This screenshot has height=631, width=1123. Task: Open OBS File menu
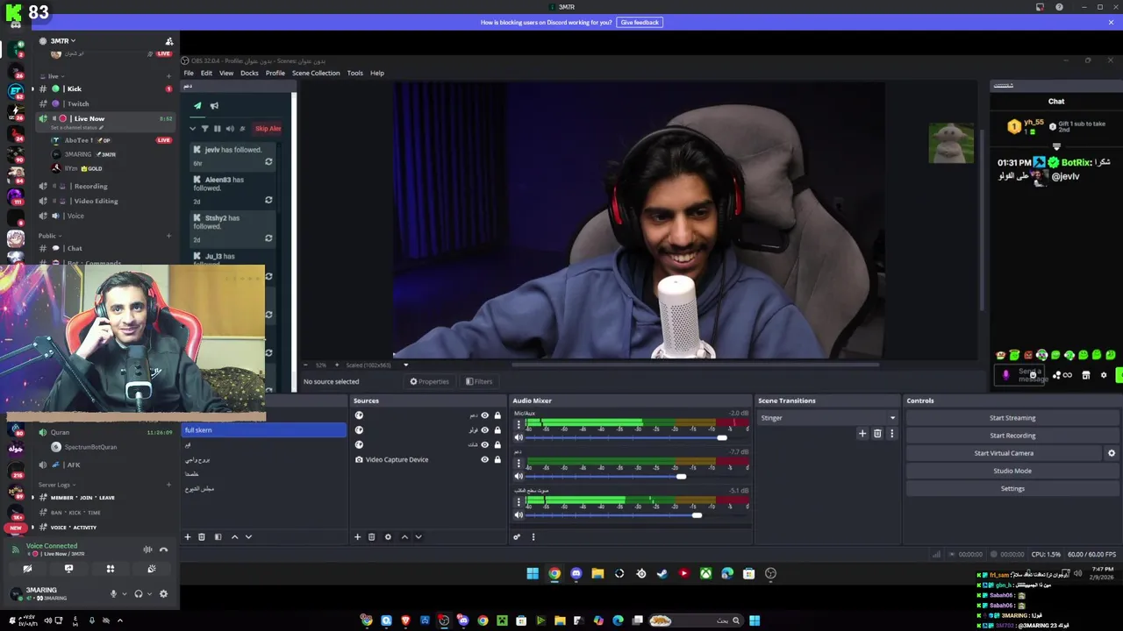point(189,73)
